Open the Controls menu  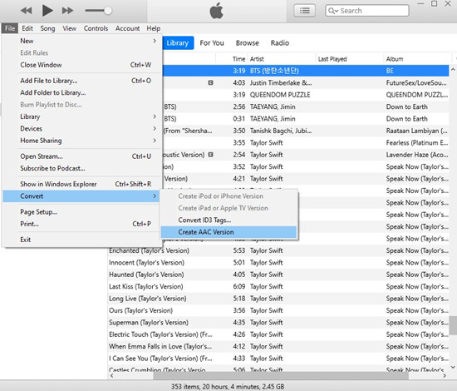coord(96,28)
